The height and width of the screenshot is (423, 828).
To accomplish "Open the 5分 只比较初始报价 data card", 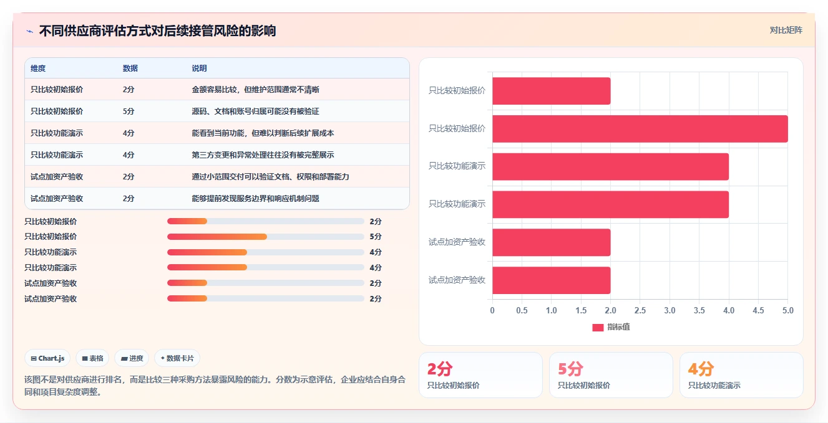I will [x=611, y=375].
